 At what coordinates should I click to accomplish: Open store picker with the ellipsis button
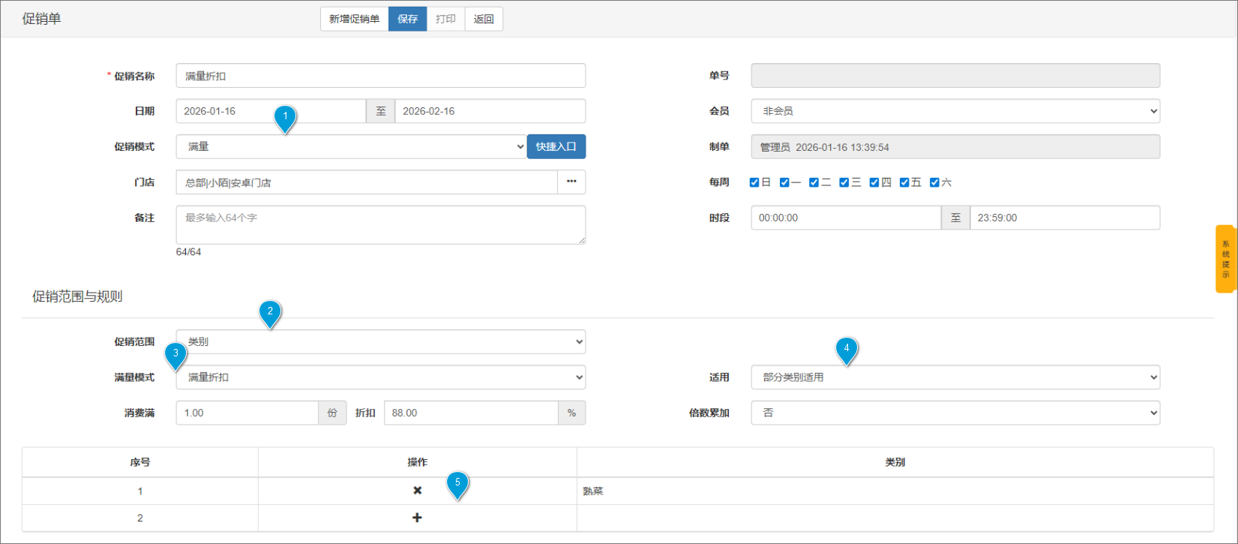pyautogui.click(x=571, y=182)
